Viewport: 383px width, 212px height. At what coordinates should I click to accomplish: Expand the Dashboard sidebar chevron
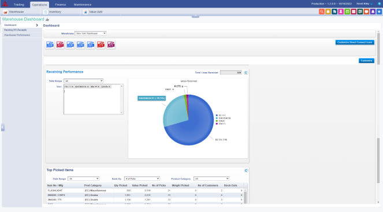tap(37, 25)
